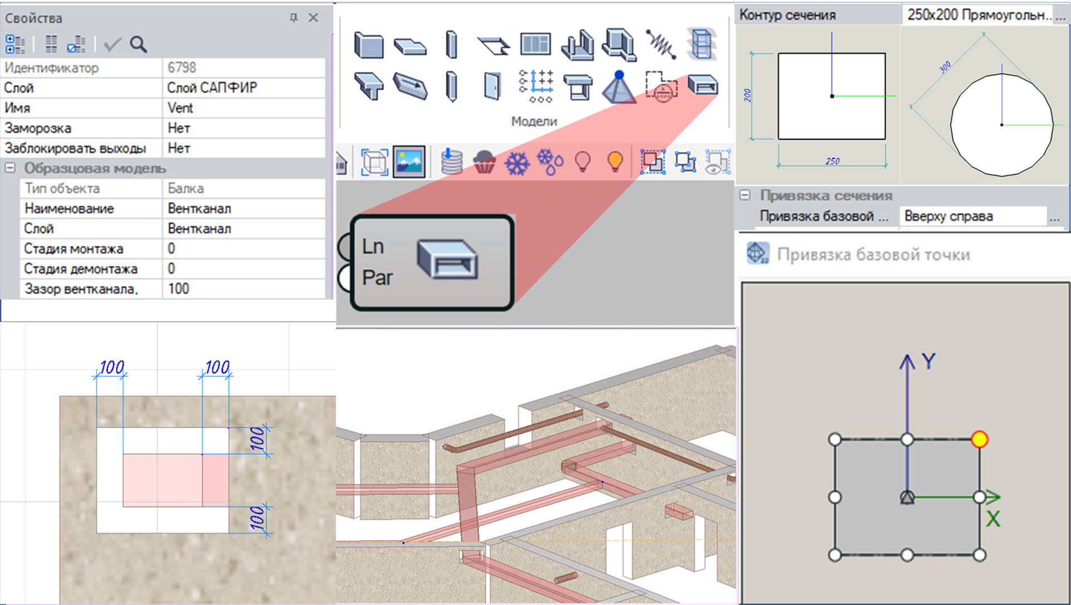Select the spring element icon
Image resolution: width=1071 pixels, height=605 pixels.
(661, 44)
